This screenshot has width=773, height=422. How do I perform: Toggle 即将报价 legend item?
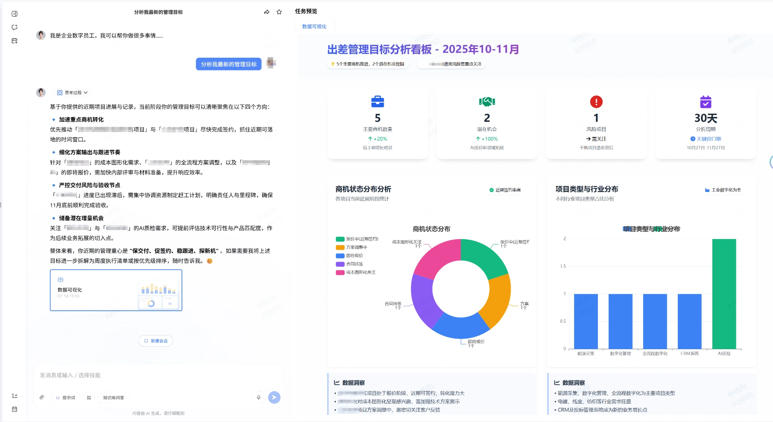coord(350,255)
